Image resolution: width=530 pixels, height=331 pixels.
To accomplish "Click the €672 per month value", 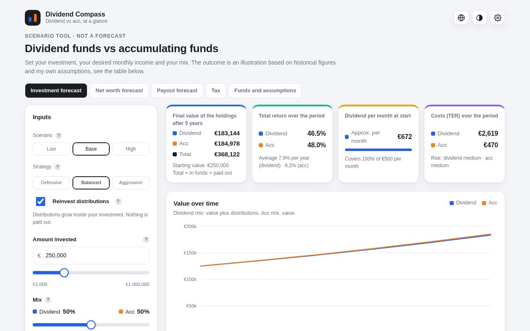I will pyautogui.click(x=405, y=137).
